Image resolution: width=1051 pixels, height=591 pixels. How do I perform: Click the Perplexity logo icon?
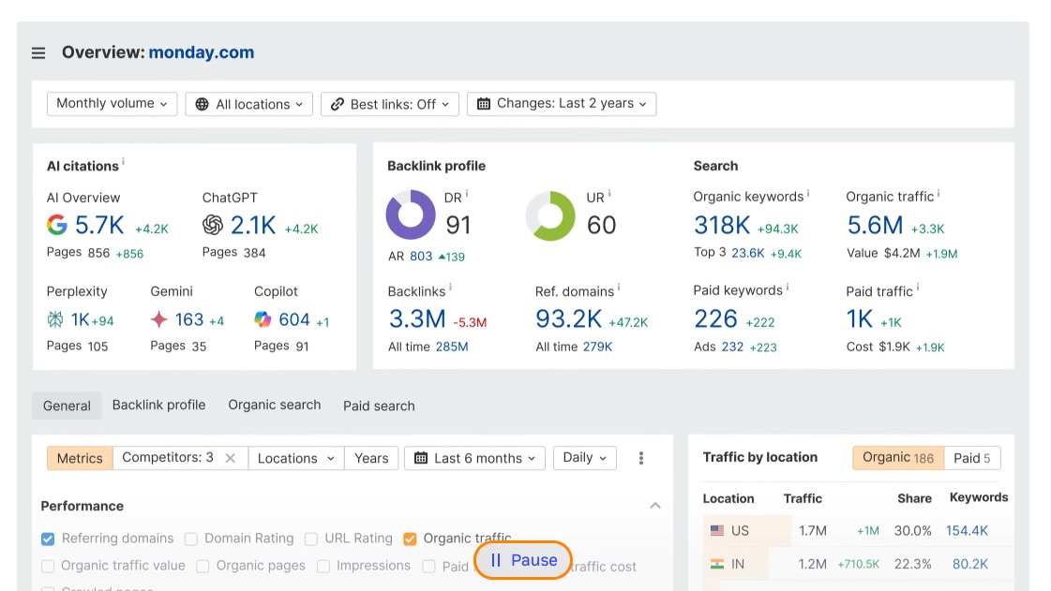click(55, 319)
